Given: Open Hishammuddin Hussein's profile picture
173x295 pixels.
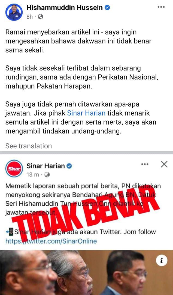Looking at the screenshot, I should (x=14, y=12).
